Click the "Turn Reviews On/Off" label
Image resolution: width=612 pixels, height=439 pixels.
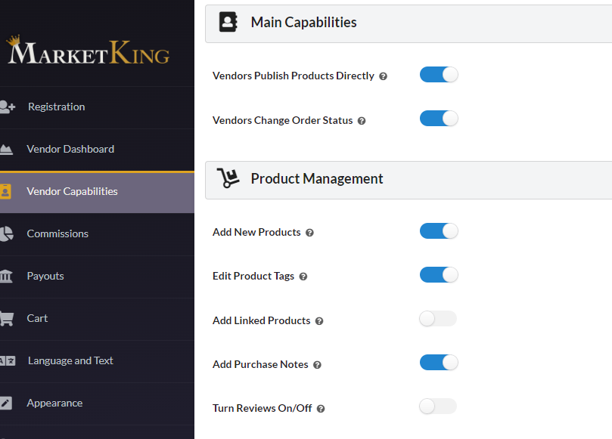pyautogui.click(x=263, y=408)
